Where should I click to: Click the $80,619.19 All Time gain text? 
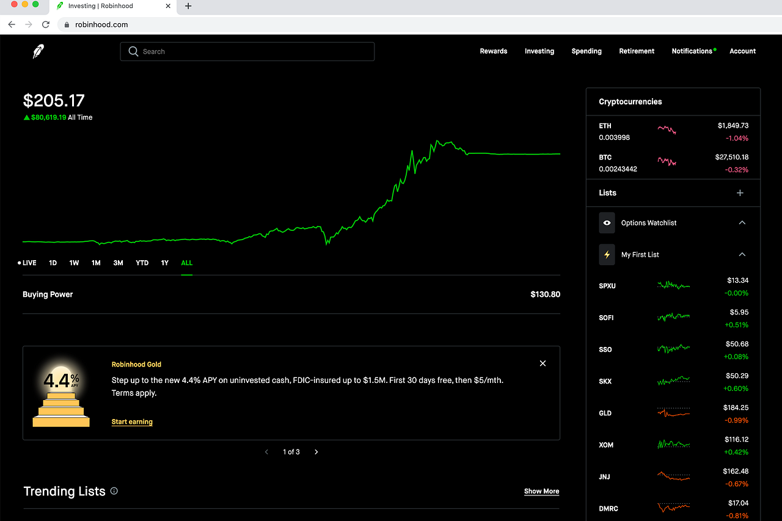[x=58, y=117]
